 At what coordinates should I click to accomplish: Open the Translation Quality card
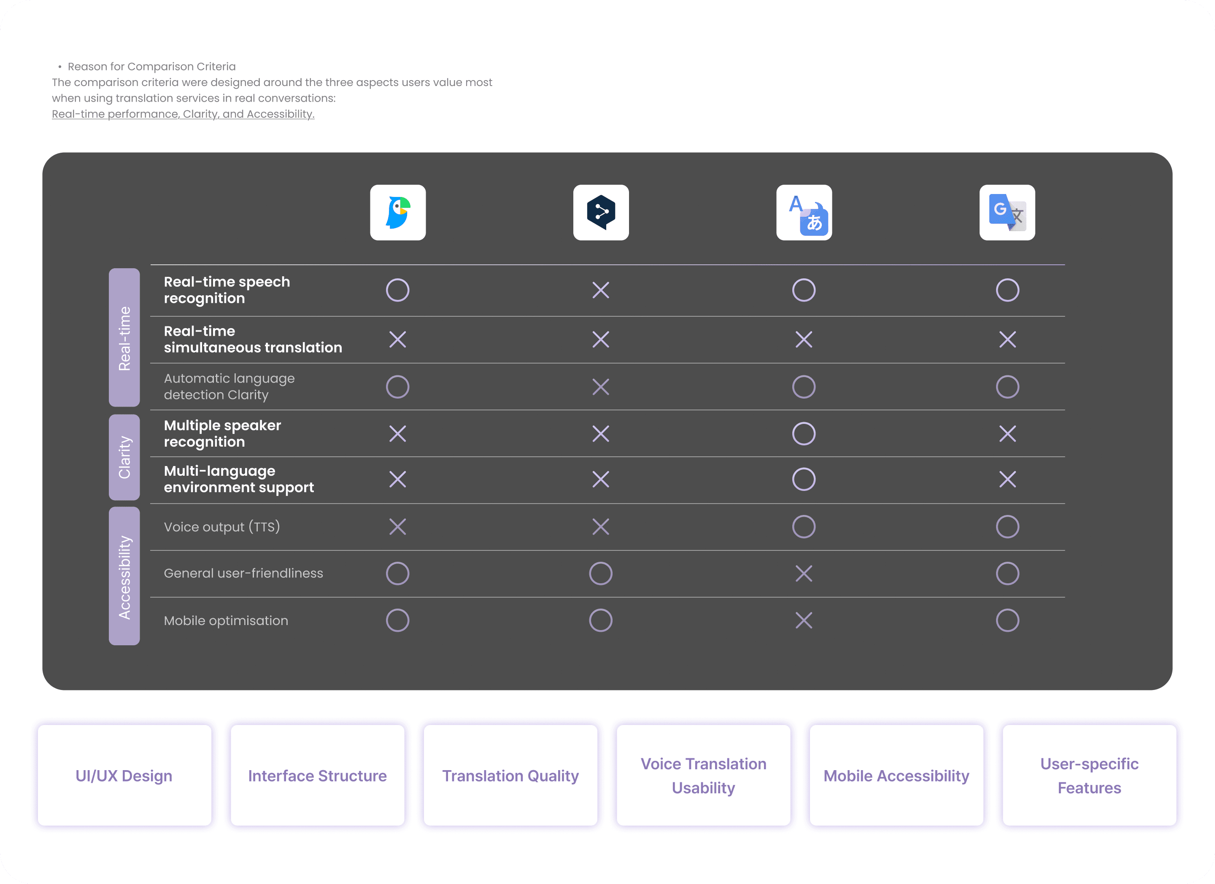[510, 776]
